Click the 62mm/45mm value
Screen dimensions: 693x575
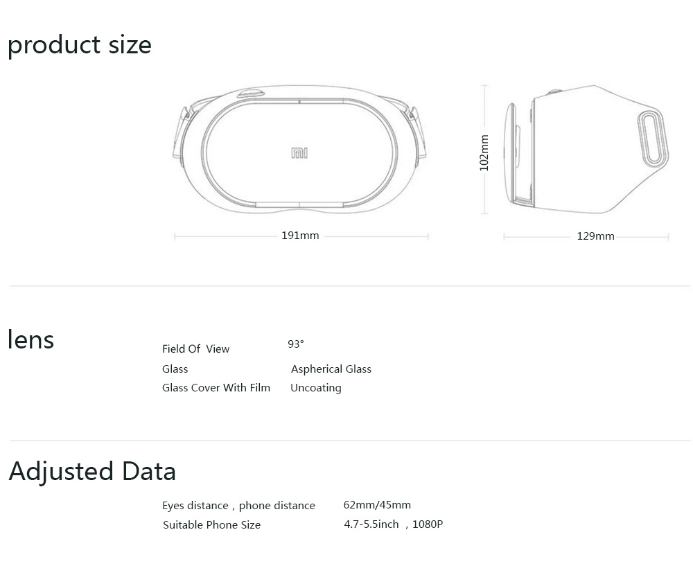(377, 505)
